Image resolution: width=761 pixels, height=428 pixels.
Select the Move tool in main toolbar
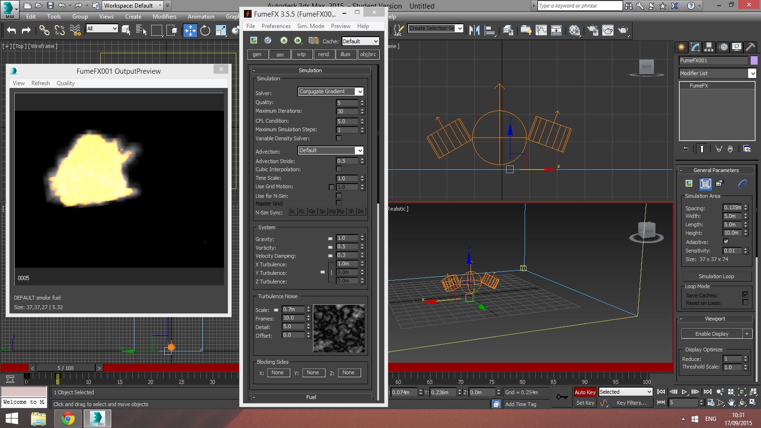190,30
